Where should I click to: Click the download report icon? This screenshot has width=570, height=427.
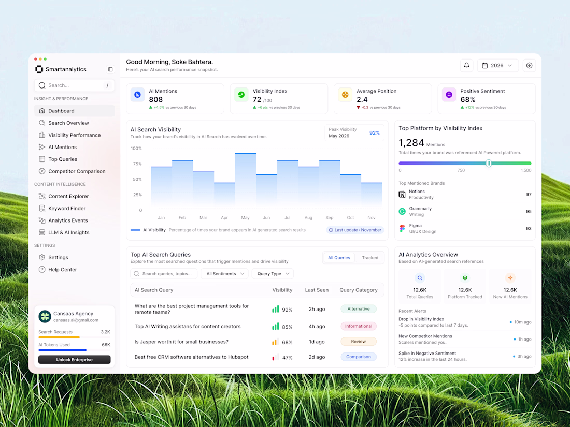point(529,65)
